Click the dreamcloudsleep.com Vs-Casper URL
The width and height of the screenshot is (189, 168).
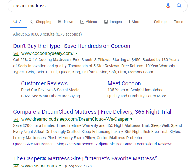click(75, 119)
